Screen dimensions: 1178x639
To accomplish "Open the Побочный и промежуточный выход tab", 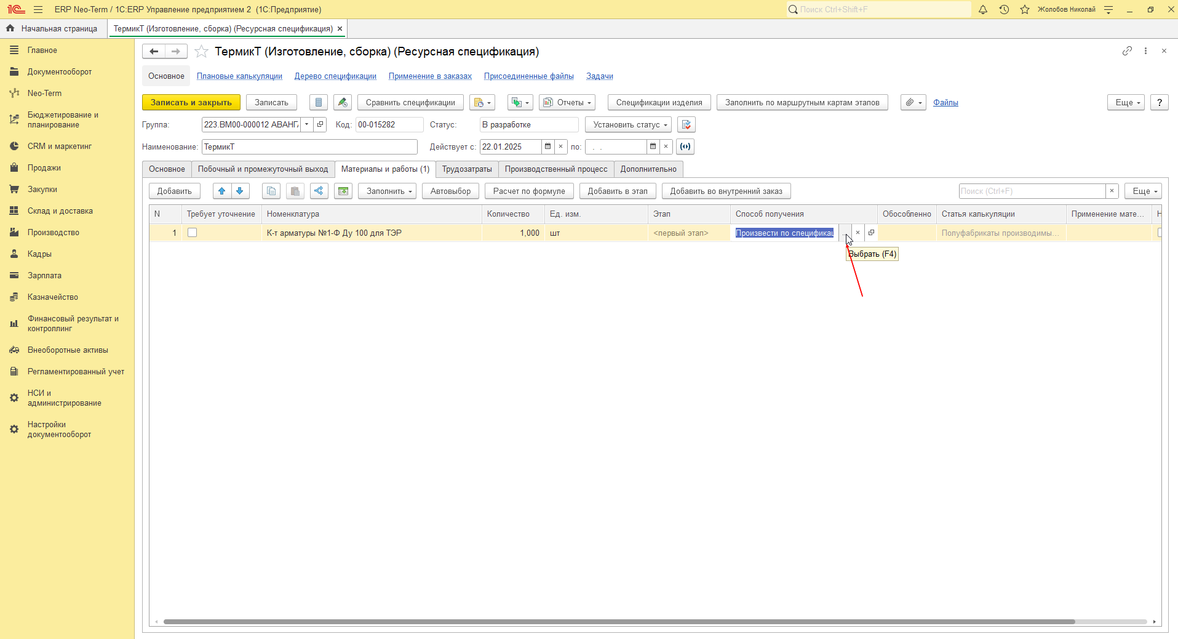I will [x=263, y=169].
